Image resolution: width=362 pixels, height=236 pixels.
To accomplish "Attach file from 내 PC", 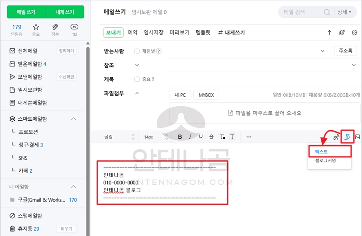I will (x=180, y=95).
